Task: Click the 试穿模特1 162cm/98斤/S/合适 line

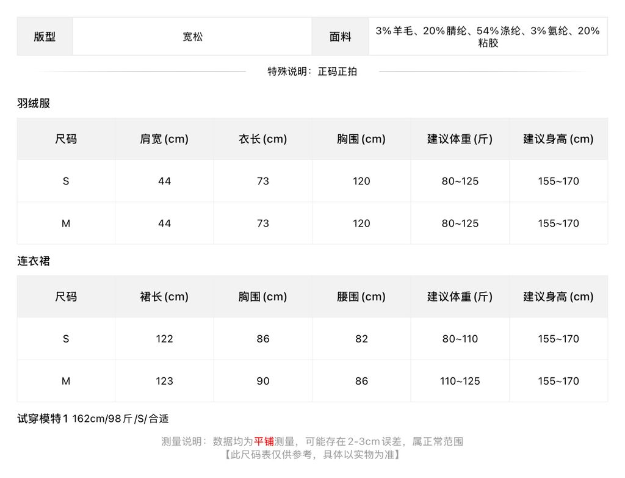Action: pos(93,419)
